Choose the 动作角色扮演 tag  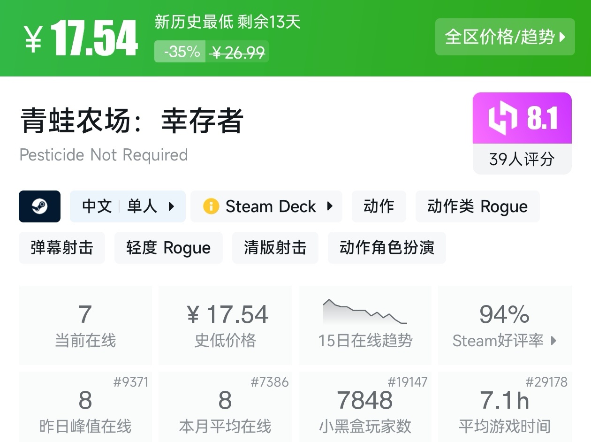tap(386, 247)
